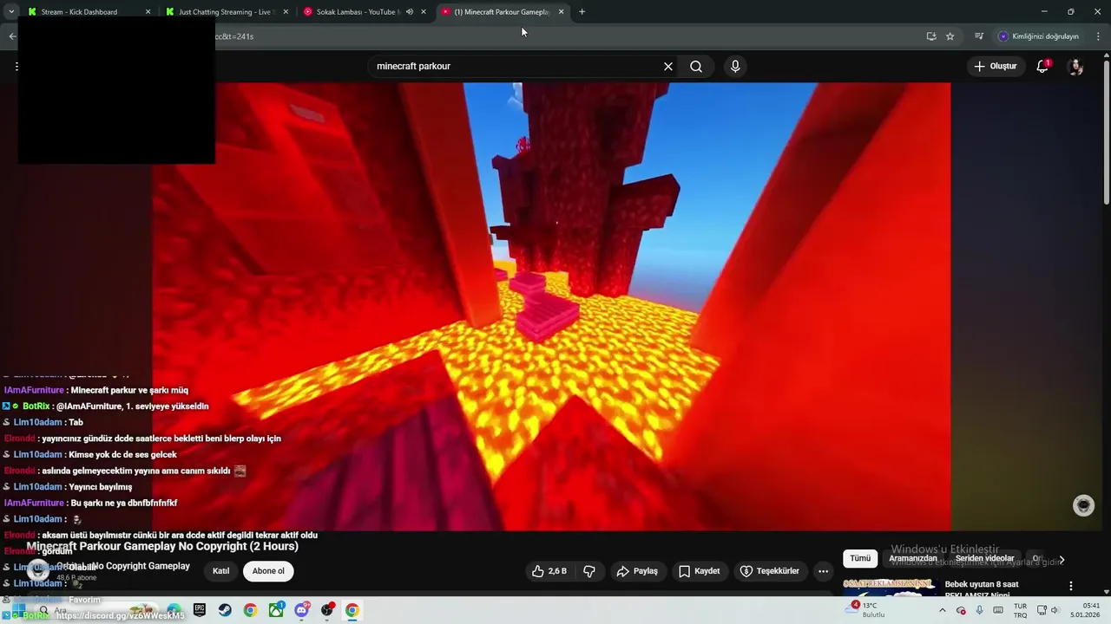Start voice search with microphone icon

point(735,66)
